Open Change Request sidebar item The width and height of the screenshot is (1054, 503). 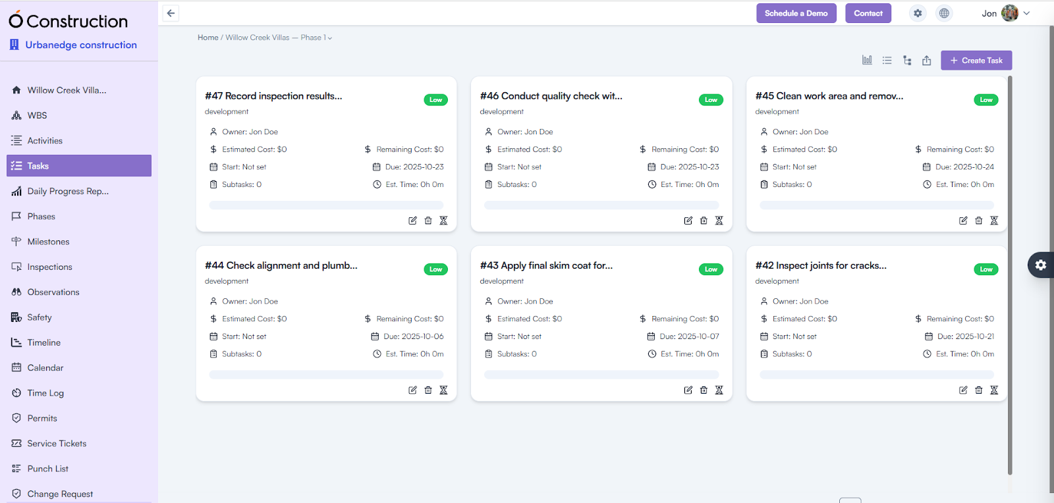(x=79, y=494)
